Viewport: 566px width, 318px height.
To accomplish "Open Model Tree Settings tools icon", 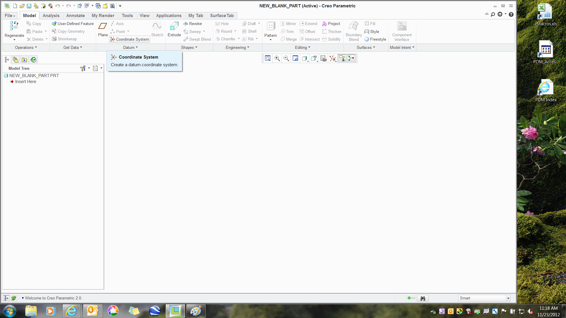I will (x=83, y=68).
